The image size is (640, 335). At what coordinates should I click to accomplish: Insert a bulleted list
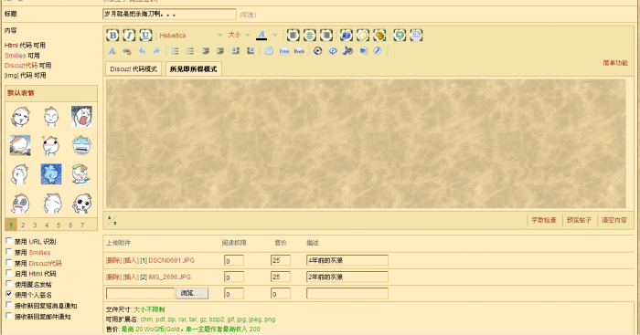pyautogui.click(x=190, y=51)
